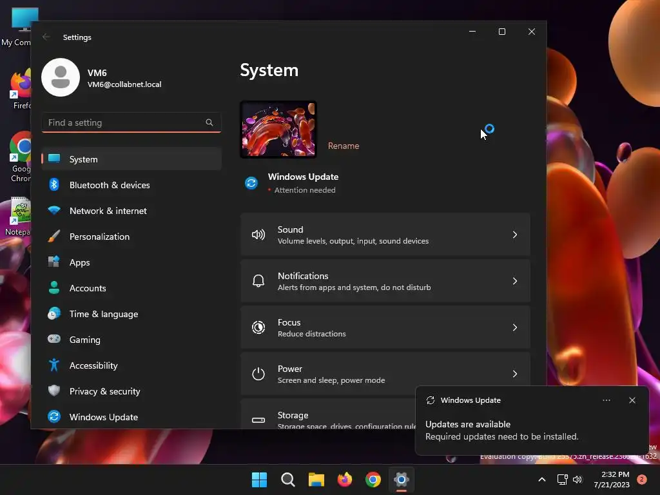The image size is (660, 495).
Task: Click the Accessibility figure icon
Action: (54, 365)
